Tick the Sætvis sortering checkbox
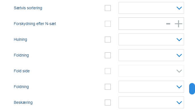Viewport: 195px width, 110px height. 108,8
